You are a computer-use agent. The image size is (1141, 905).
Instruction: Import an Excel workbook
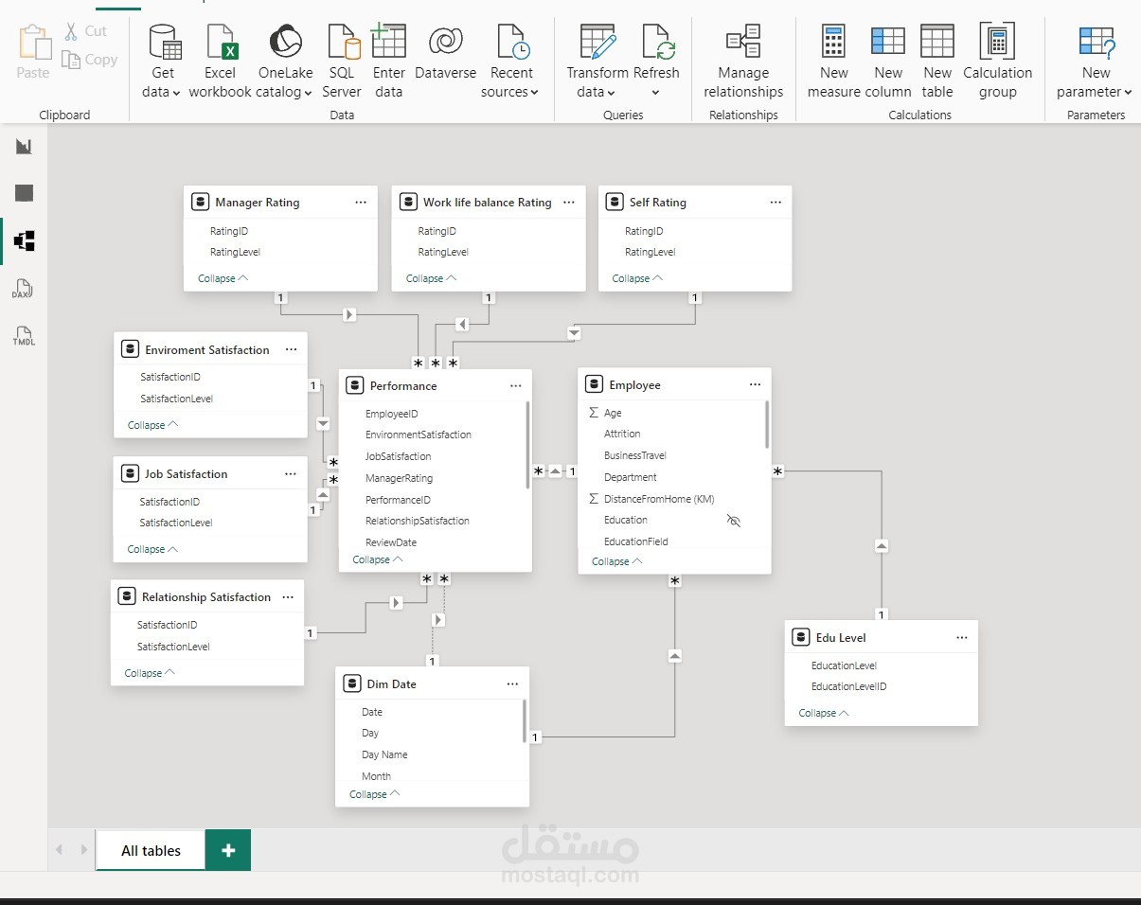tap(221, 62)
